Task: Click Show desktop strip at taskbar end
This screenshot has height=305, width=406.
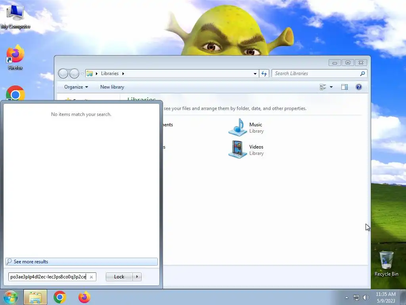Action: [x=403, y=297]
